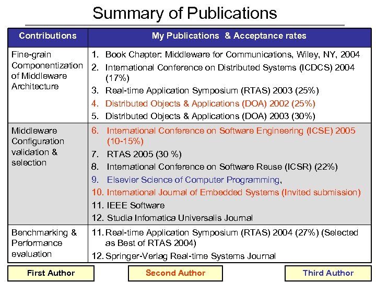Select 'Middleware Configuration validation & selection' cell

48,174
